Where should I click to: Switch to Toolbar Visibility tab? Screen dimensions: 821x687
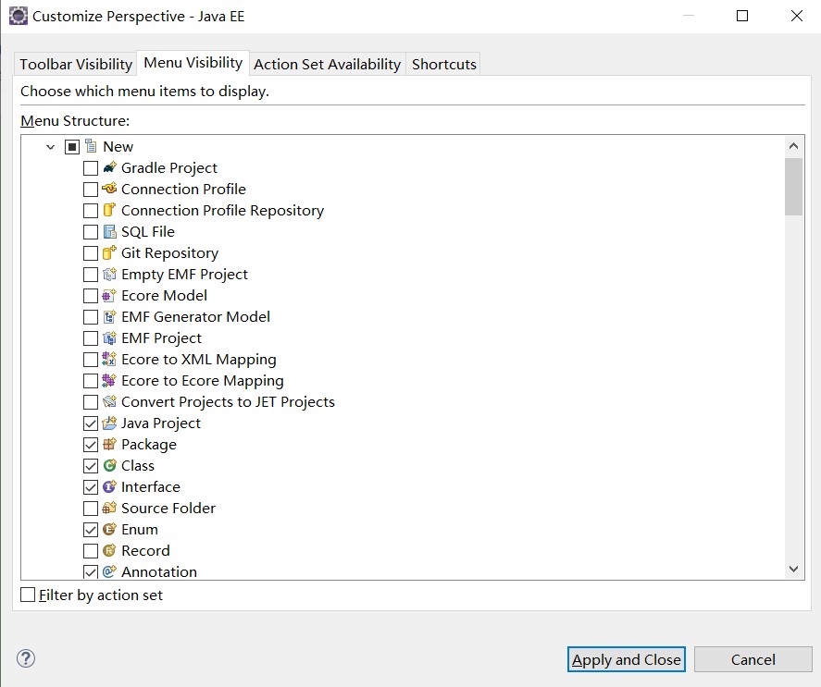[x=76, y=64]
